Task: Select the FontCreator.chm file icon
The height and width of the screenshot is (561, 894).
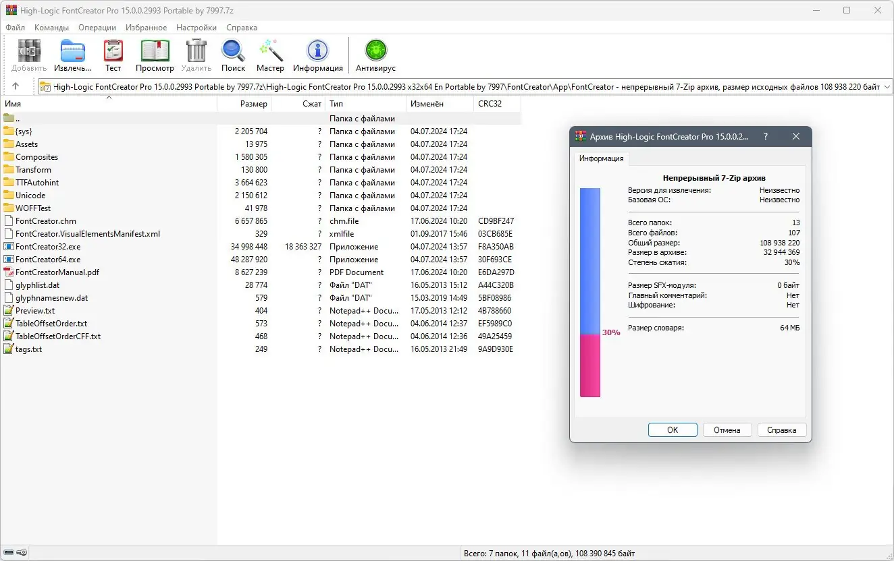Action: coord(9,221)
